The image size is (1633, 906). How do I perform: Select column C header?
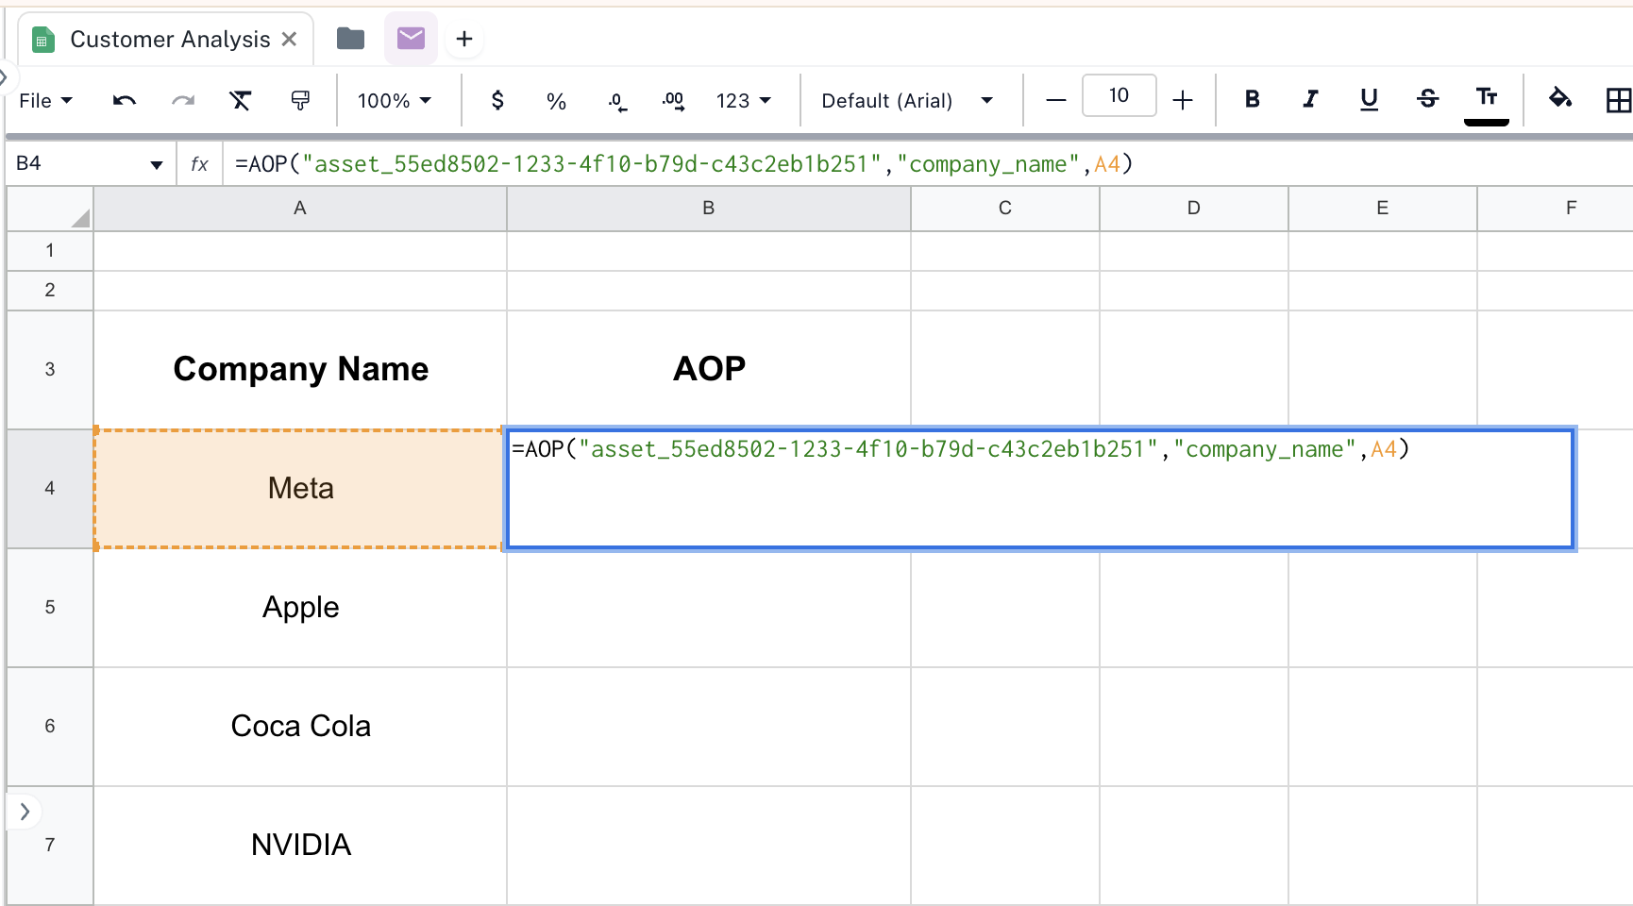(x=1005, y=209)
